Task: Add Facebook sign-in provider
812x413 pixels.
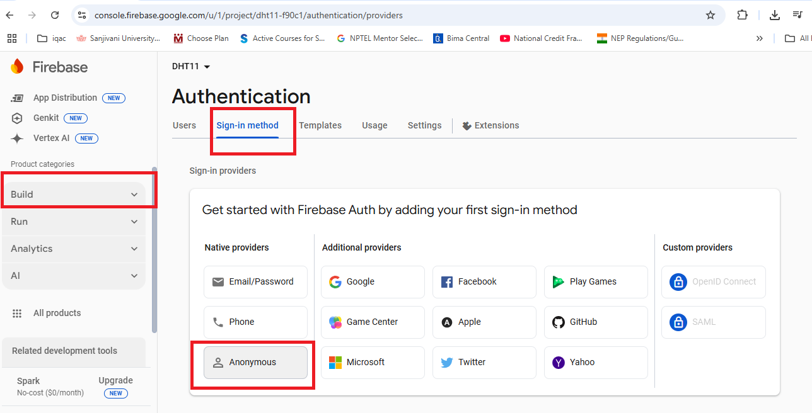Action: point(484,282)
